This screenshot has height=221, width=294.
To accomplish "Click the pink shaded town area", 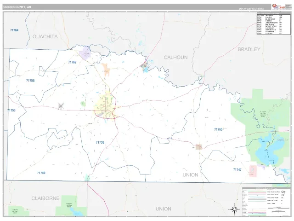I will tap(253, 171).
